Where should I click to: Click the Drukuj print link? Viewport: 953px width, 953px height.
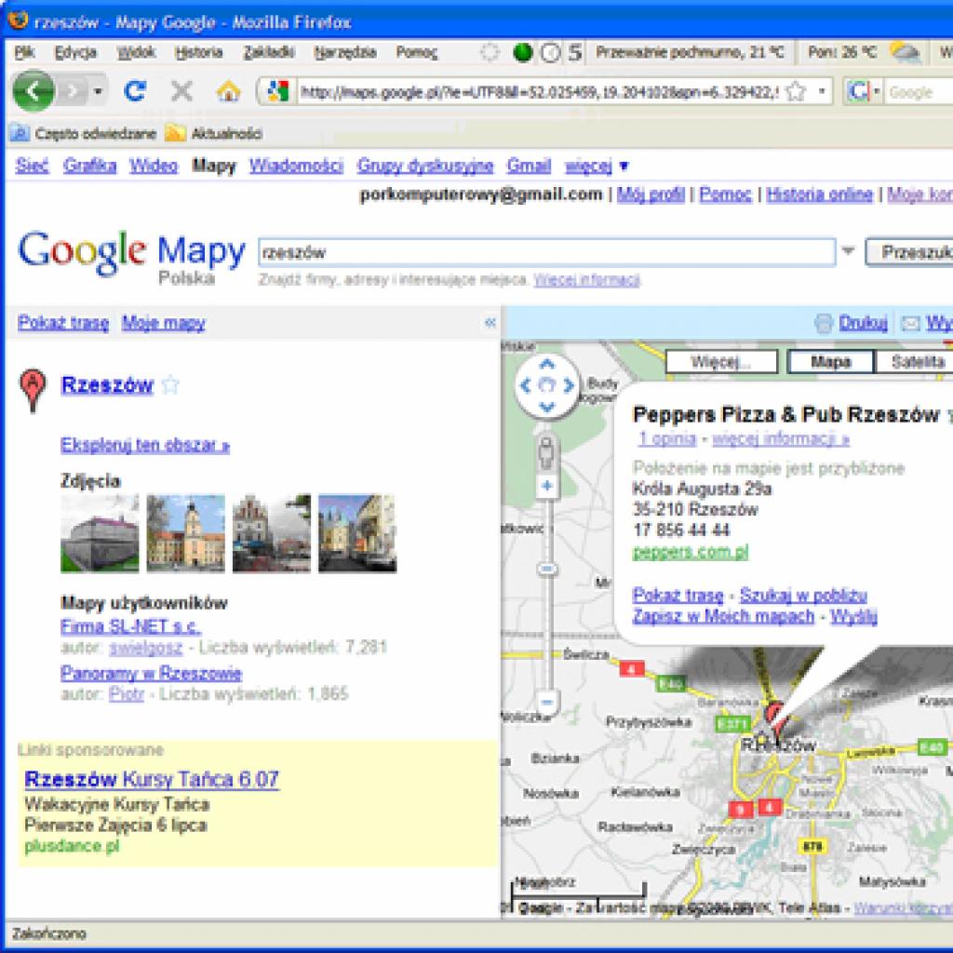point(863,323)
